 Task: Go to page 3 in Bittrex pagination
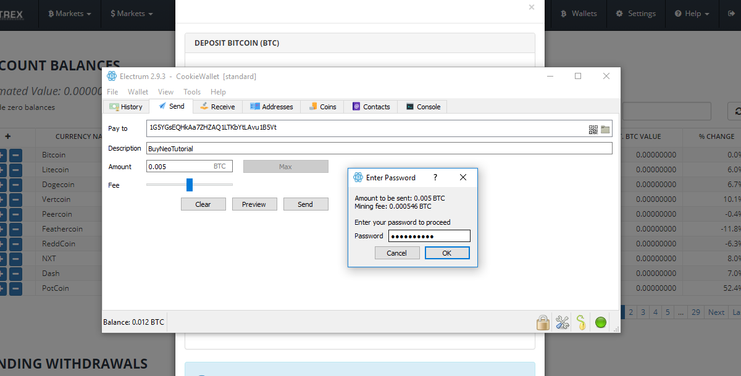pos(643,312)
